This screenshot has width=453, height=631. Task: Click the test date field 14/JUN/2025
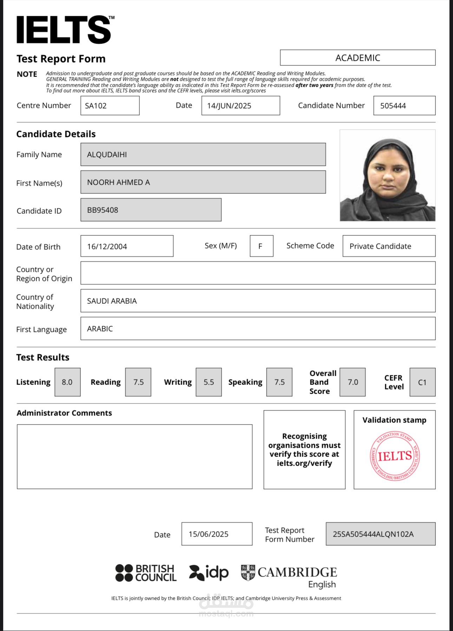point(241,105)
